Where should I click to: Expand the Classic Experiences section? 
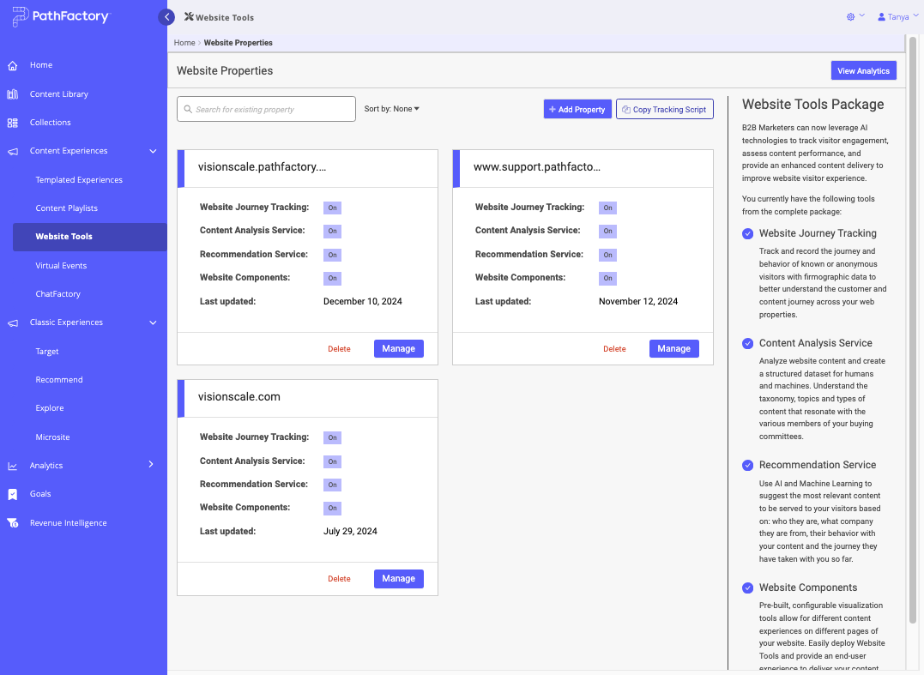[x=154, y=322]
